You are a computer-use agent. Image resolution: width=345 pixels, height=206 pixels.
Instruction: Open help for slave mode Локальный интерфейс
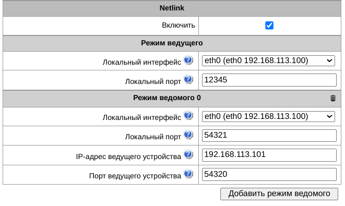(188, 115)
